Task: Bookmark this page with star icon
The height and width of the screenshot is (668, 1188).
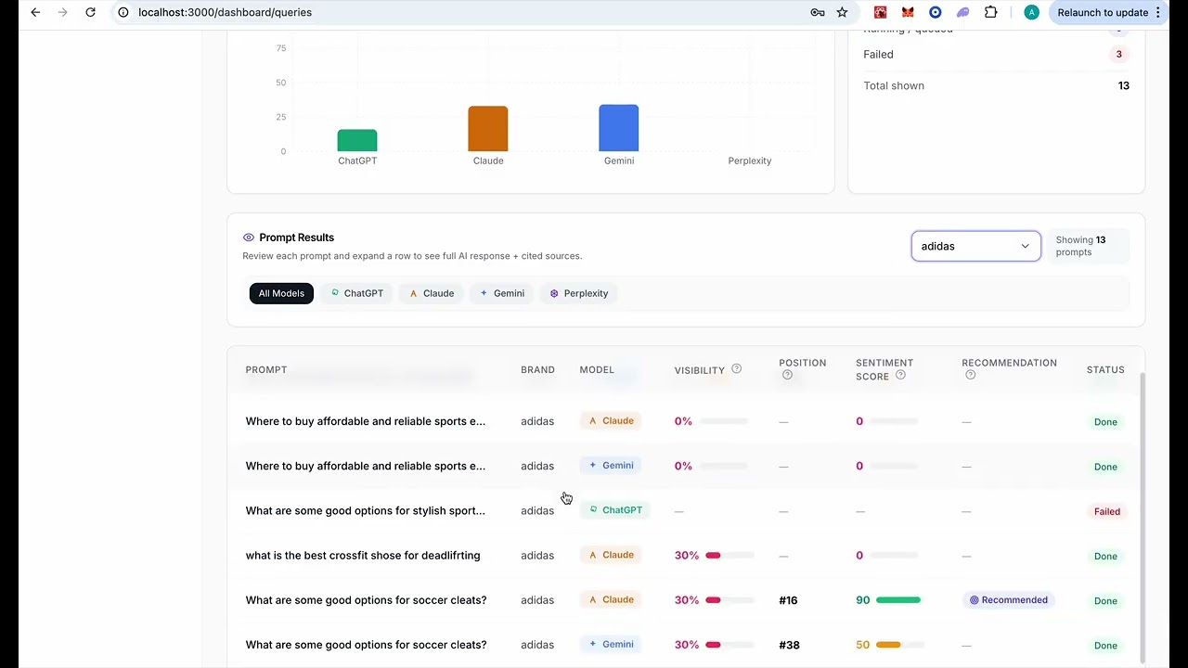Action: [x=842, y=12]
